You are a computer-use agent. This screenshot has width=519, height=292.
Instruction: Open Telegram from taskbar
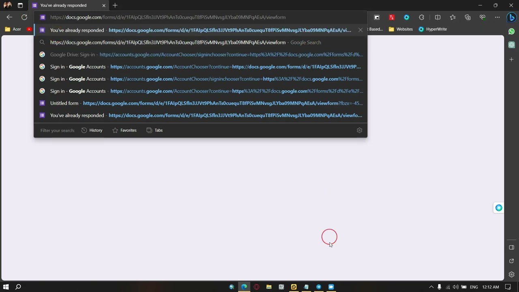tap(319, 287)
